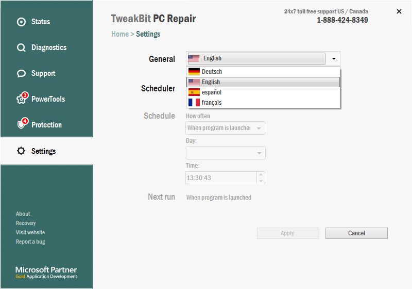Open the Recovery link
Screen dimensions: 412x289
[26, 223]
